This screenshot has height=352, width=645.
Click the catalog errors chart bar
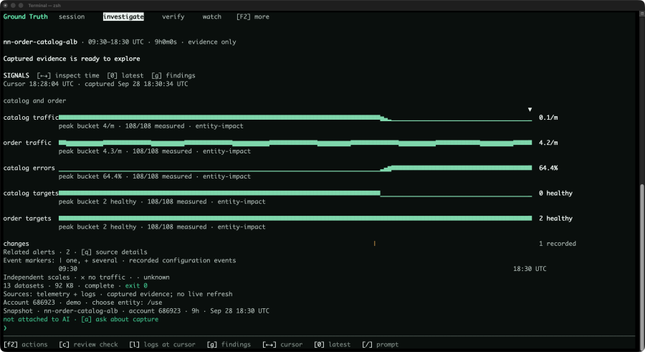coord(295,168)
